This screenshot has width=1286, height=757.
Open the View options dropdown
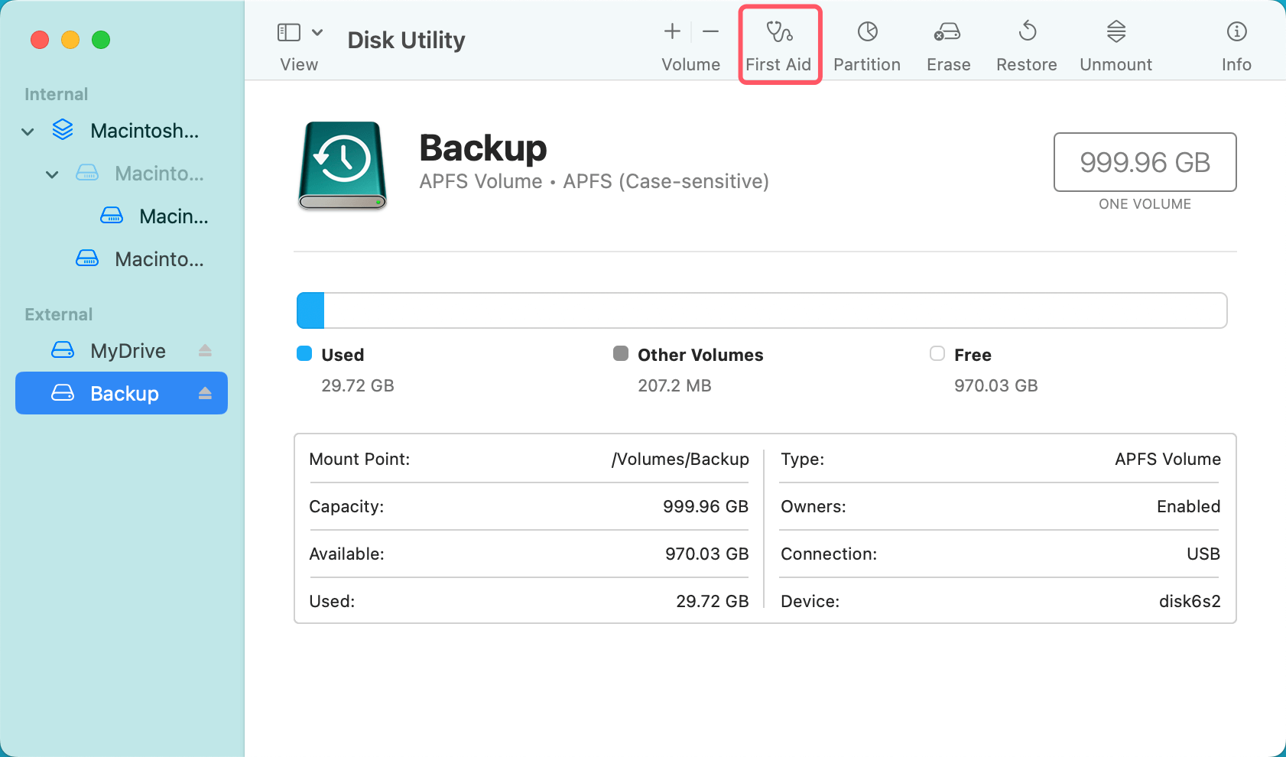click(317, 32)
